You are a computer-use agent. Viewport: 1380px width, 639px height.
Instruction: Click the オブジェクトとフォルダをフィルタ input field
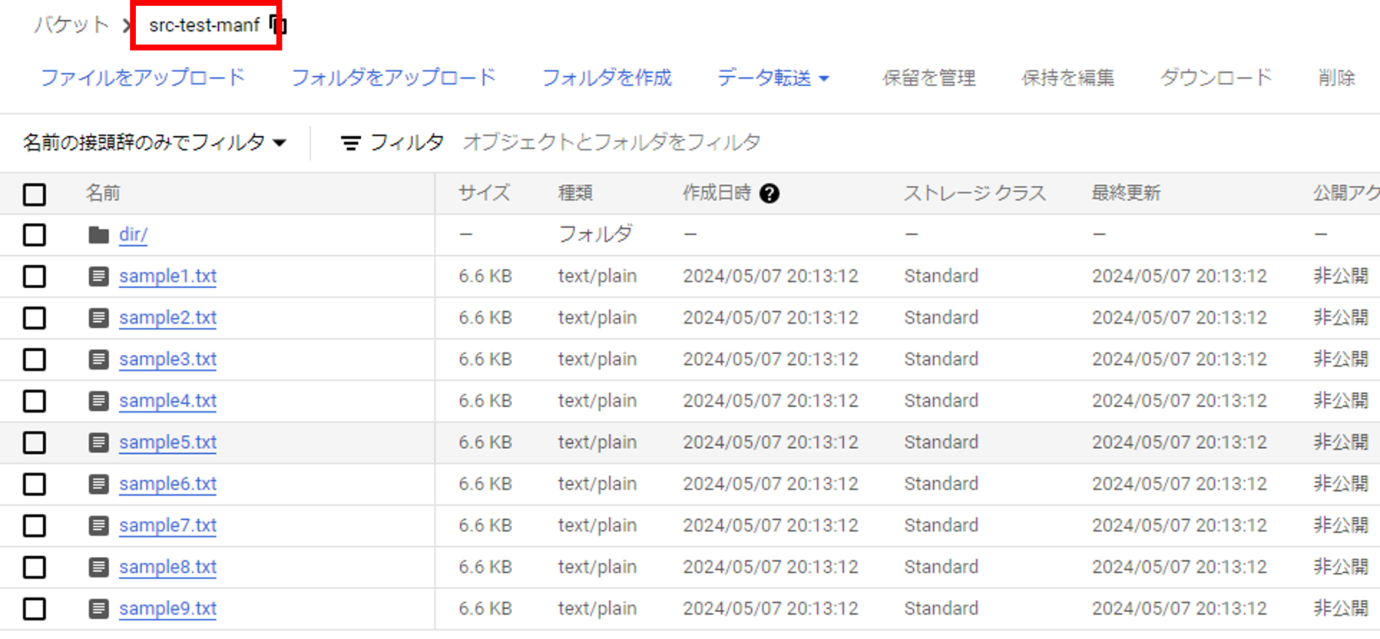coord(612,142)
